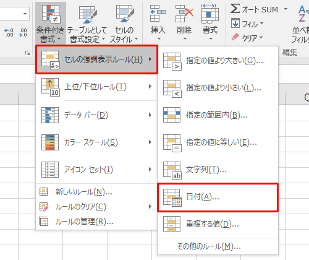Viewport: 309px width, 260px height.
Task: Select 重複する値(D)... rule
Action: click(x=218, y=224)
